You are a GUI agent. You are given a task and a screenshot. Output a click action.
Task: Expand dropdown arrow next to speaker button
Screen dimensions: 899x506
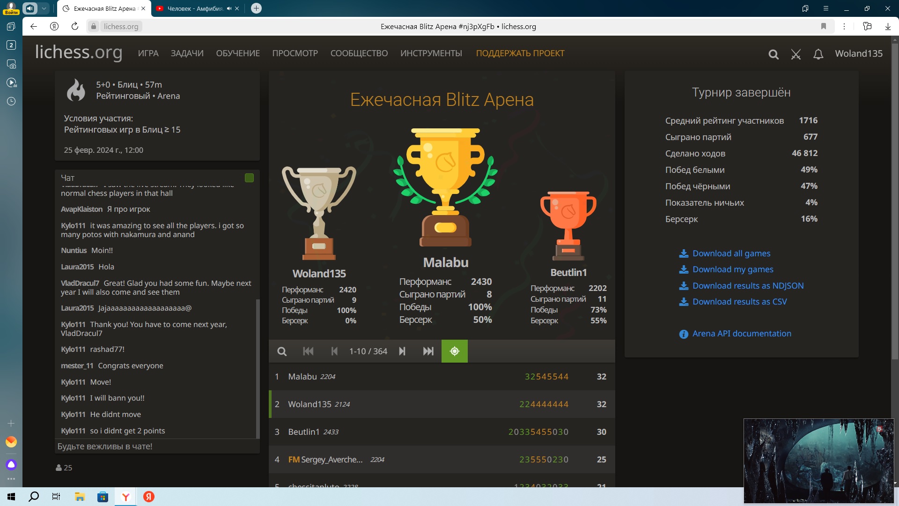pos(44,8)
